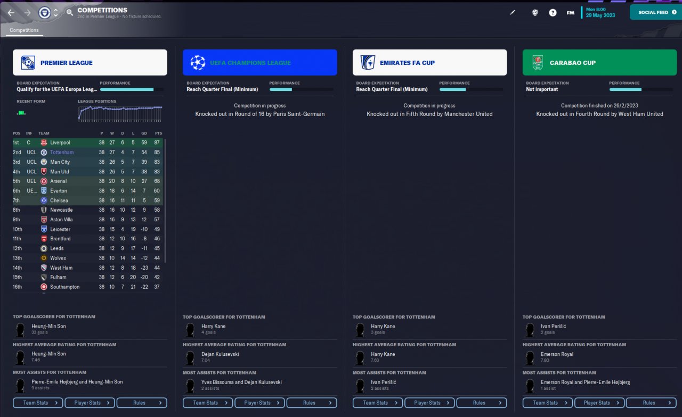Click Yves Bissouma and Dejan Kulusevski assists entry

point(241,382)
